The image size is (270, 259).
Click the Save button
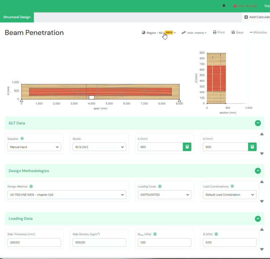click(237, 32)
